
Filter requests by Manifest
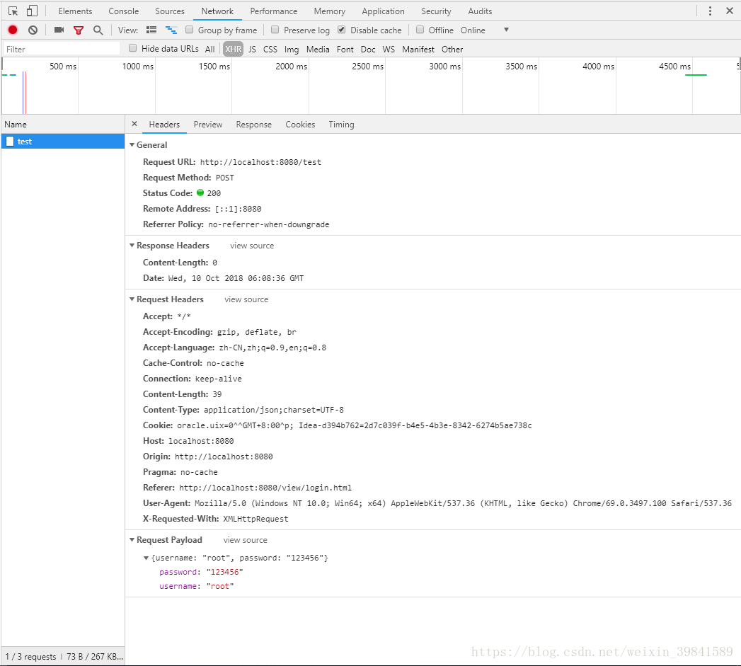[x=418, y=49]
